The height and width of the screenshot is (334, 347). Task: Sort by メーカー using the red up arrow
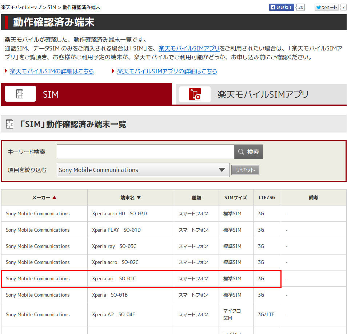tap(55, 197)
